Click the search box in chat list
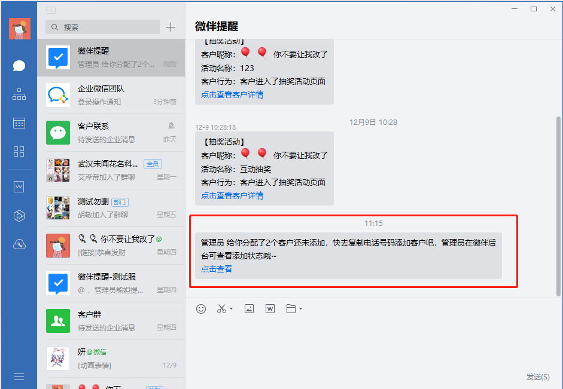 103,27
